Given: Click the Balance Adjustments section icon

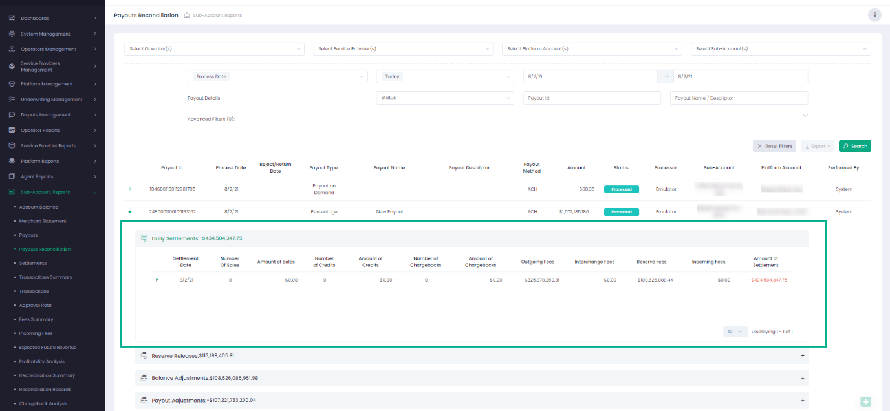Looking at the screenshot, I should pyautogui.click(x=144, y=378).
